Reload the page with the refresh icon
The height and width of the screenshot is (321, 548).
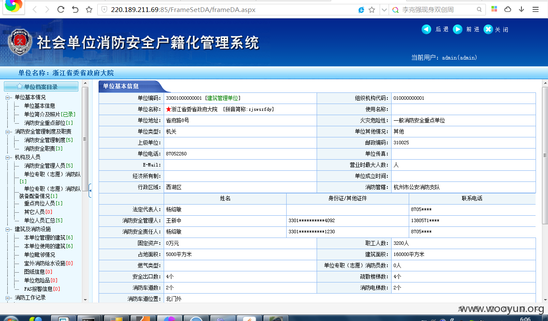point(61,9)
